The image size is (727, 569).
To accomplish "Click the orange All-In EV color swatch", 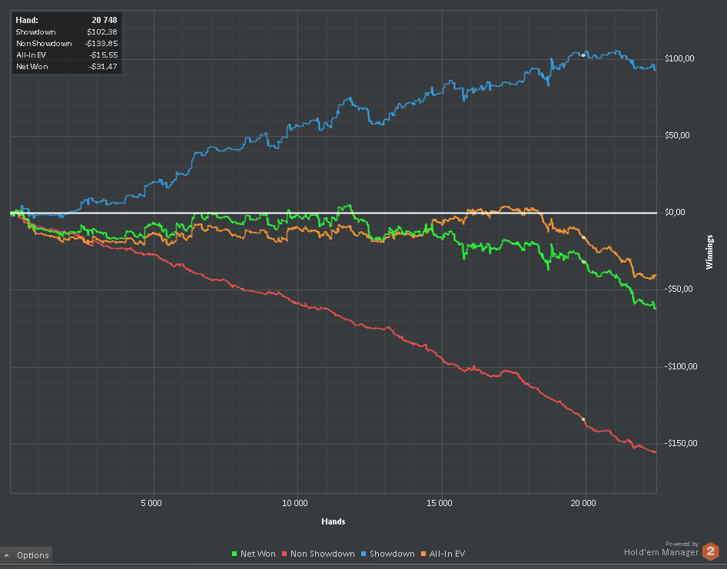I will click(x=423, y=554).
